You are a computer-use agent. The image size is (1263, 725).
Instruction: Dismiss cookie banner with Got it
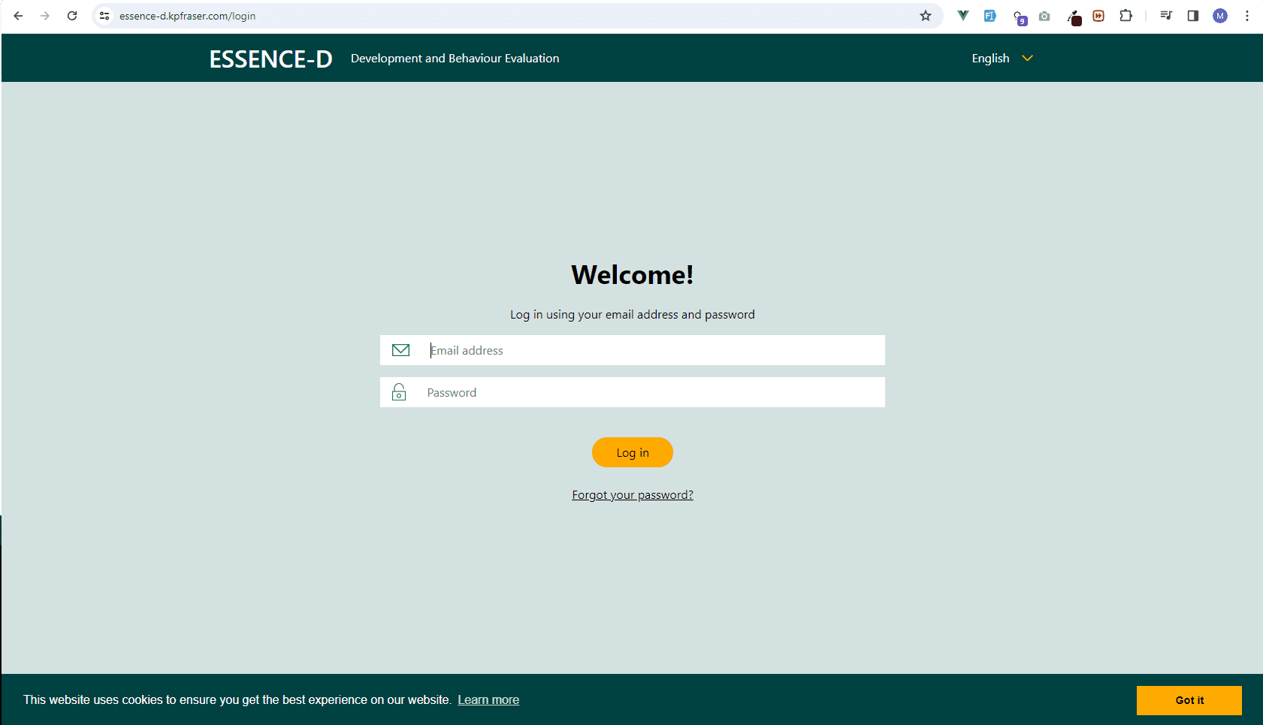1189,700
